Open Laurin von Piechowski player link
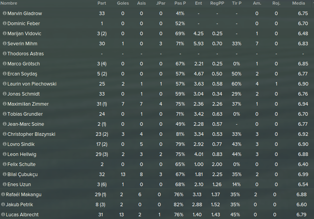Image resolution: width=314 pixels, height=219 pixels. point(32,84)
